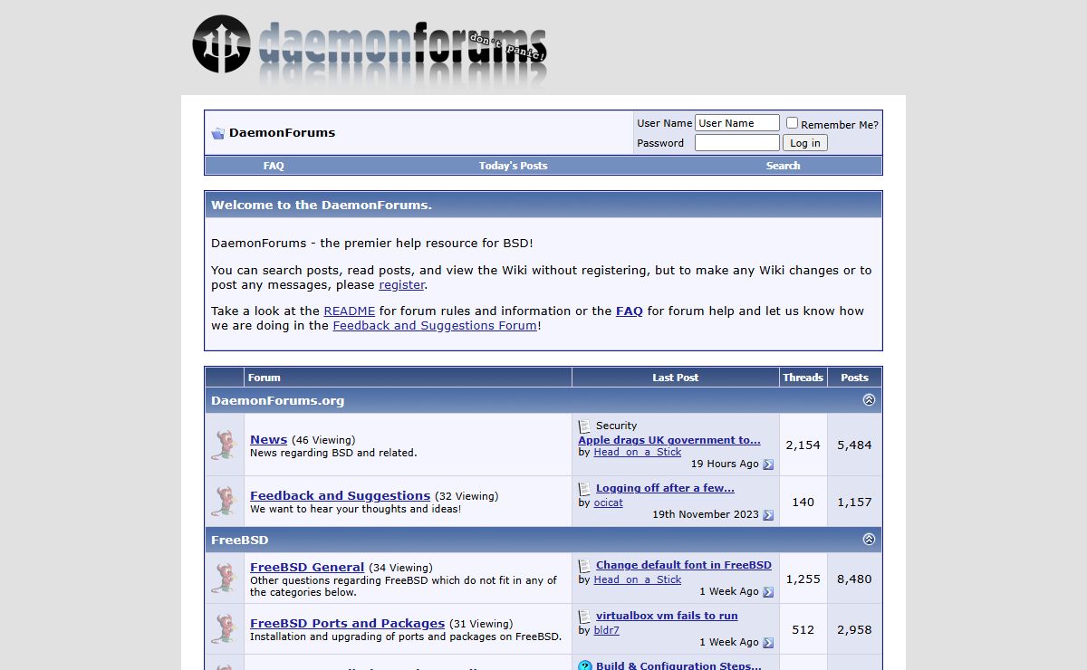Click question icon beside Build & Configuration Steps

(x=585, y=665)
